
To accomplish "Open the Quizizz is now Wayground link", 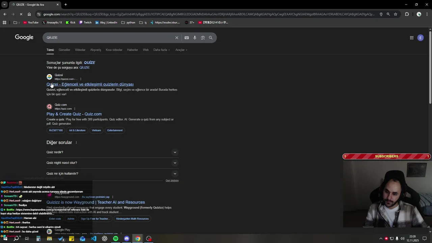I will coord(96,202).
